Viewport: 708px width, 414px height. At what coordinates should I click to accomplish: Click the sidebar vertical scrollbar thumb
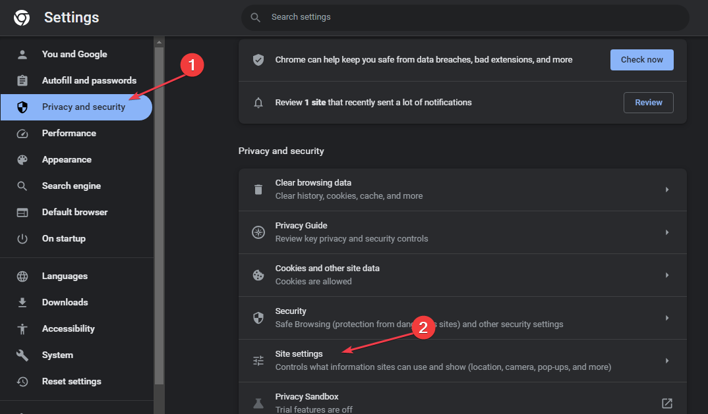159,216
